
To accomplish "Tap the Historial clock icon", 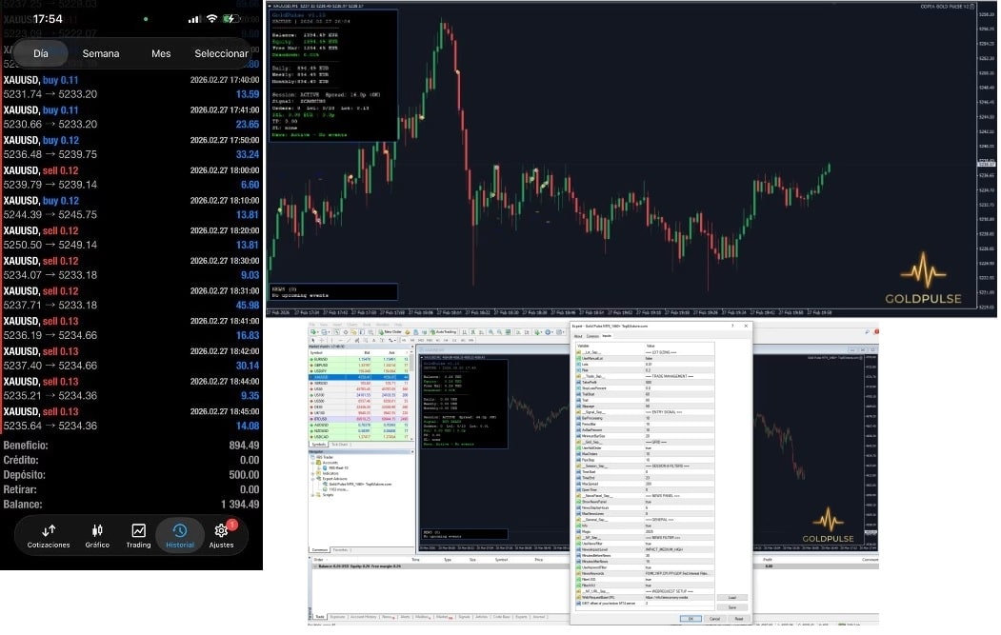I will point(180,530).
